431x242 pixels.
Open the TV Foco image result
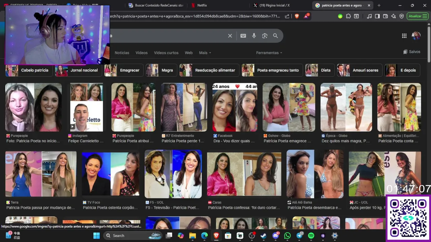pyautogui.click(x=110, y=174)
